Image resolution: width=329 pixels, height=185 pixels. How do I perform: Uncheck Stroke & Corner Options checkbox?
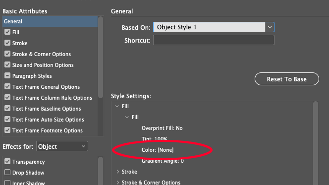(x=7, y=54)
